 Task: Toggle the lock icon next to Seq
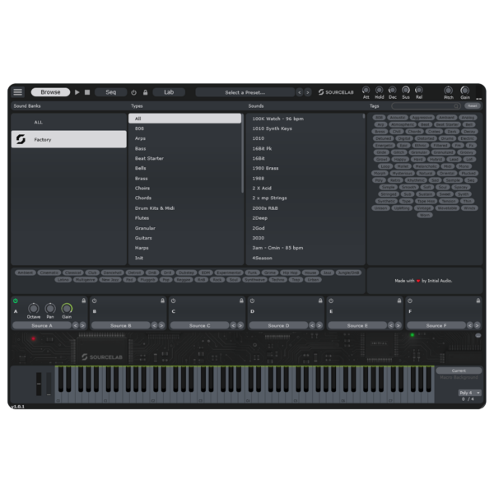pyautogui.click(x=145, y=92)
